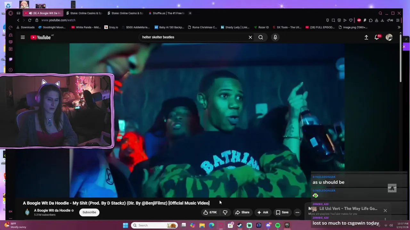Open the Downloads bookmark
This screenshot has height=230, width=410.
(x=25, y=27)
